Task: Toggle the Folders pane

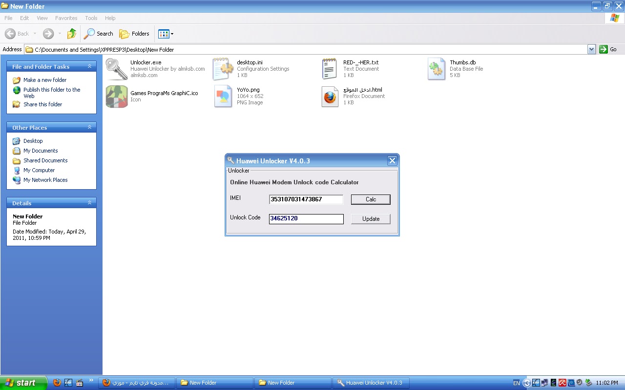Action: [x=134, y=34]
